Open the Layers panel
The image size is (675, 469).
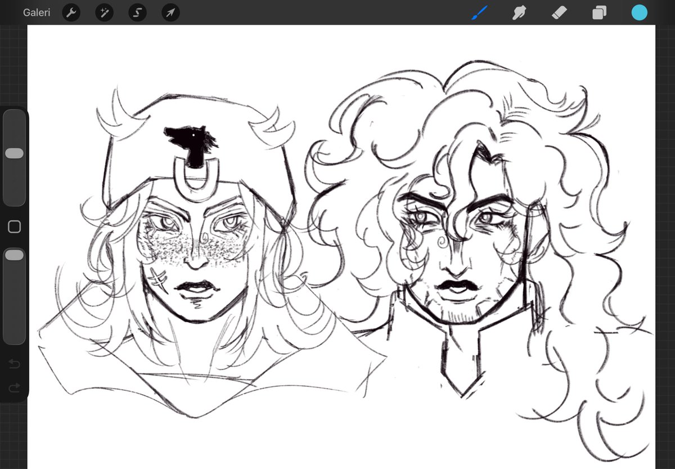[x=599, y=12]
